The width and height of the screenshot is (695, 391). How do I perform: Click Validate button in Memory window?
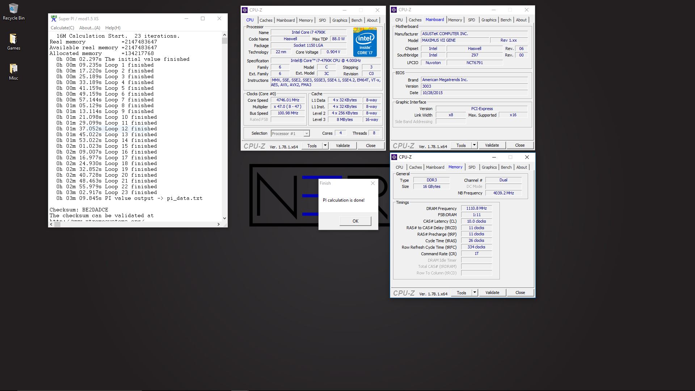point(492,293)
